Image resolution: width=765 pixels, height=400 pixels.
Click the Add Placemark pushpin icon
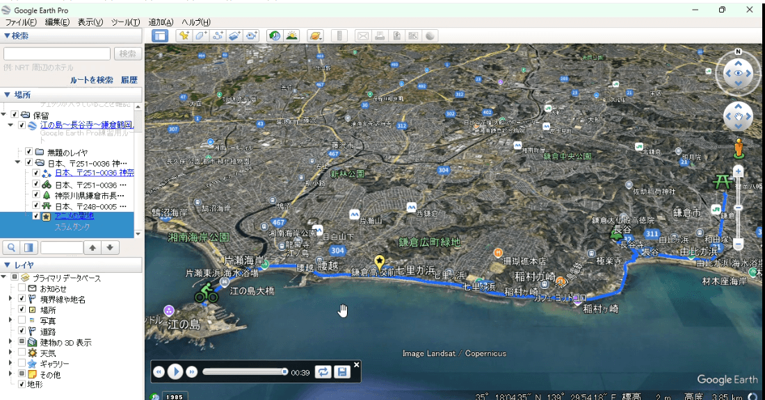tap(184, 35)
